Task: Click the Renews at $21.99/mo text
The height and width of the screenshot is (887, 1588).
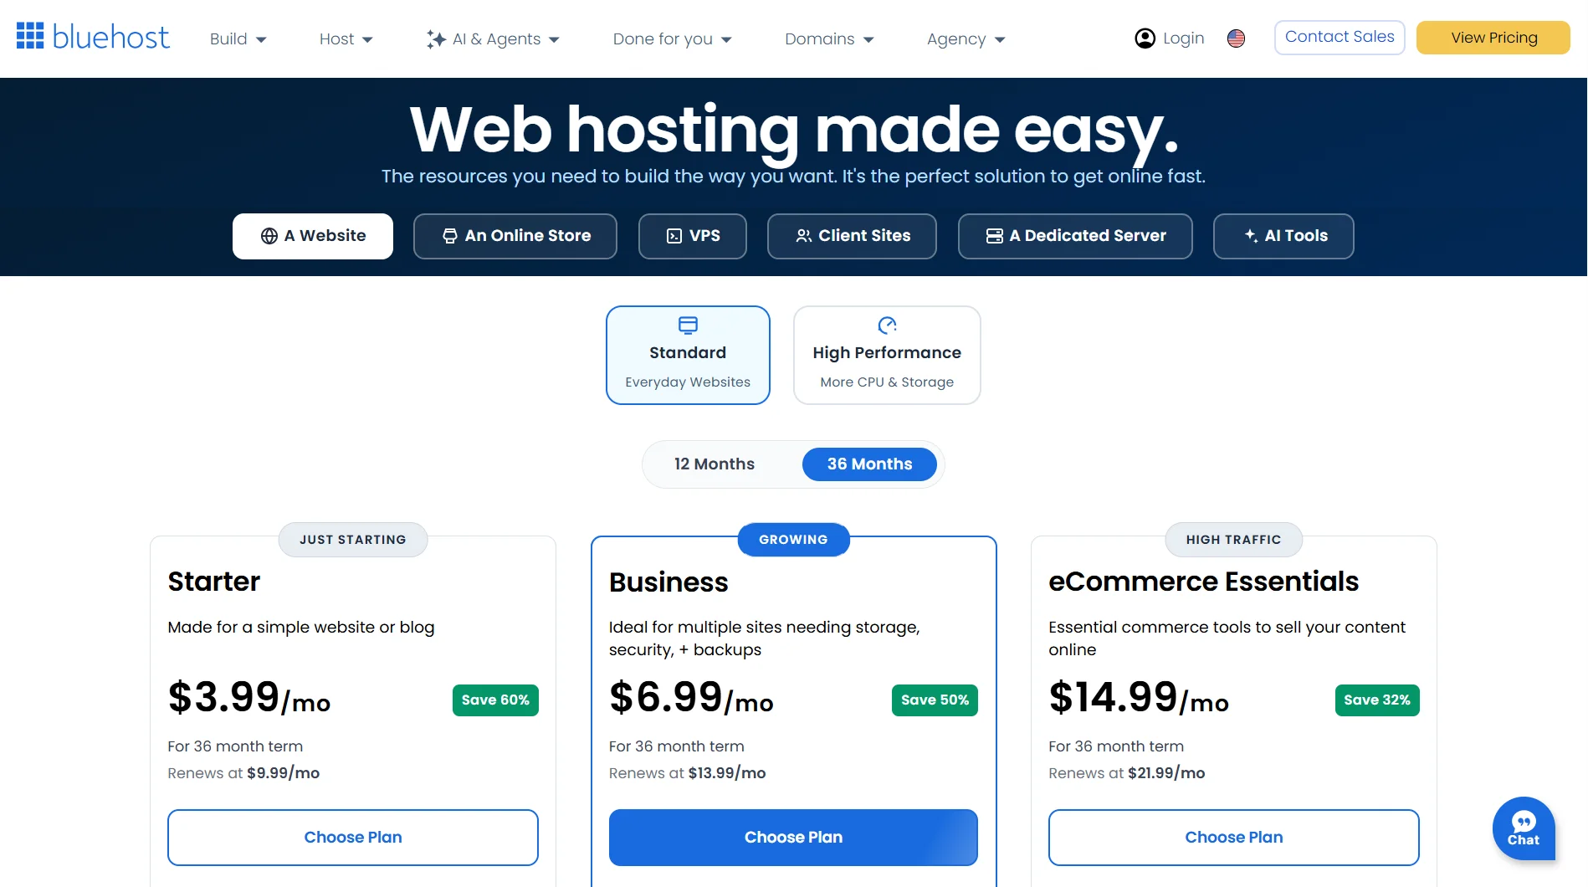Action: [x=1127, y=773]
